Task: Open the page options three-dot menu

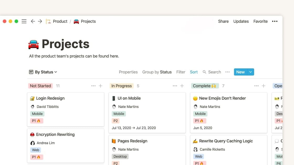Action: 275,21
